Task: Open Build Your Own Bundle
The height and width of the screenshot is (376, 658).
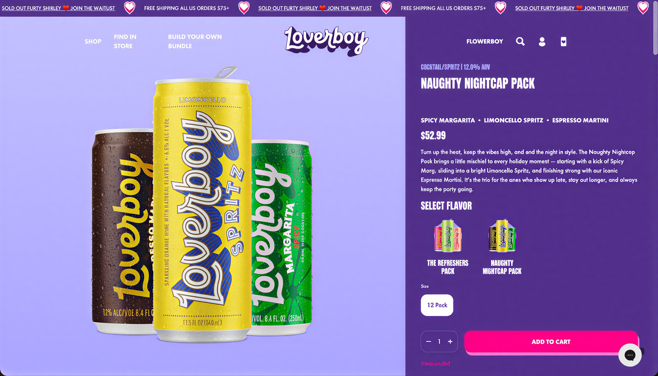Action: 195,41
